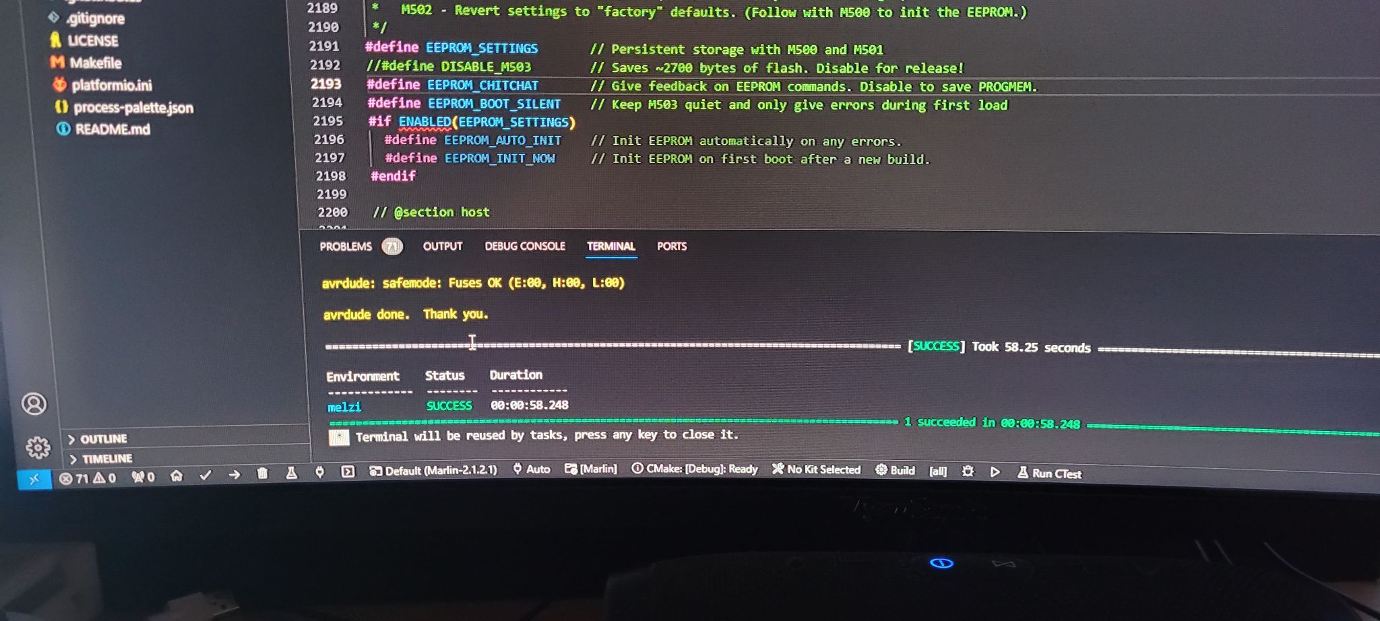Screen dimensions: 1380x621
Task: Click EEPROM_BOOT_SILENT in the editor
Action: 494,104
